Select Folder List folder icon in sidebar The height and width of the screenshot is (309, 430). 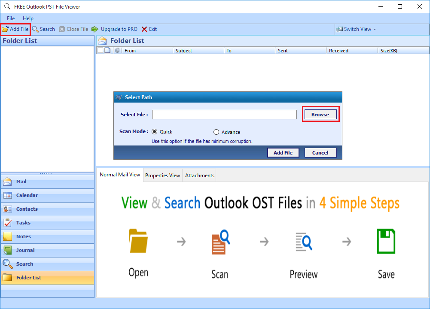(7, 278)
